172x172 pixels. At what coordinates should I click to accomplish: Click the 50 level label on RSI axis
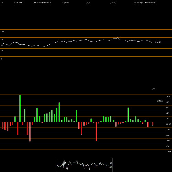pyautogui.click(x=2, y=45)
